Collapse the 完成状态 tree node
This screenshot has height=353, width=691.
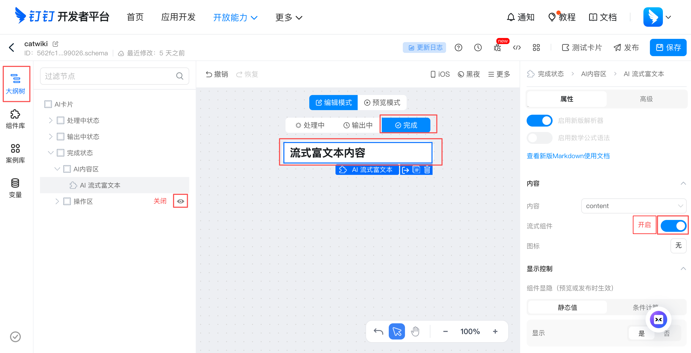51,152
